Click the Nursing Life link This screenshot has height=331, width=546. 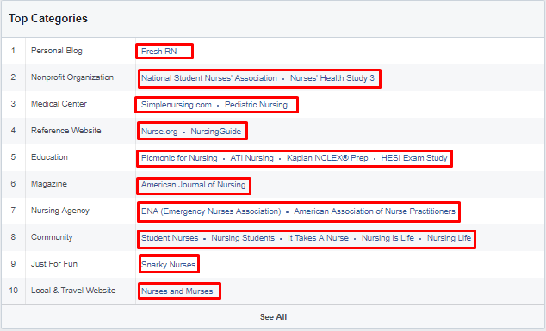[450, 238]
